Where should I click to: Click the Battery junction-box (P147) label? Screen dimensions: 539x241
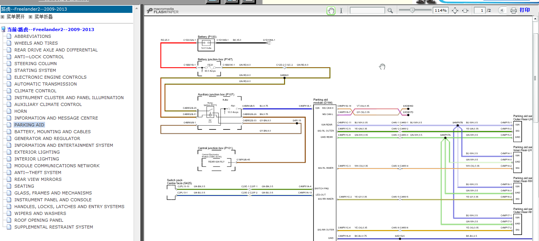pyautogui.click(x=215, y=59)
